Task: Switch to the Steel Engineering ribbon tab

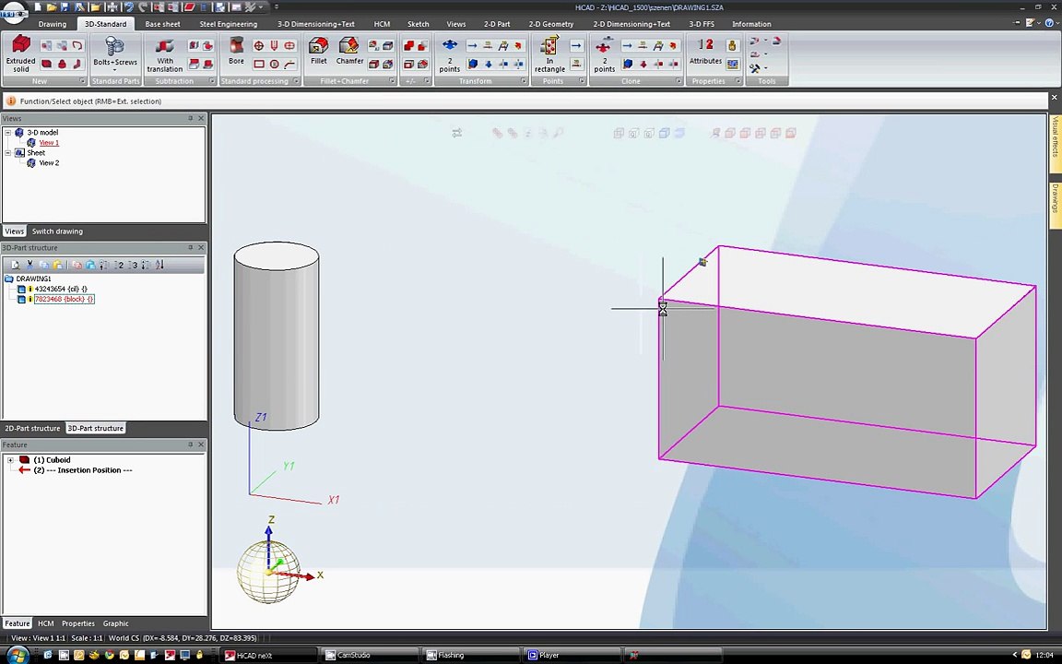Action: pos(229,24)
